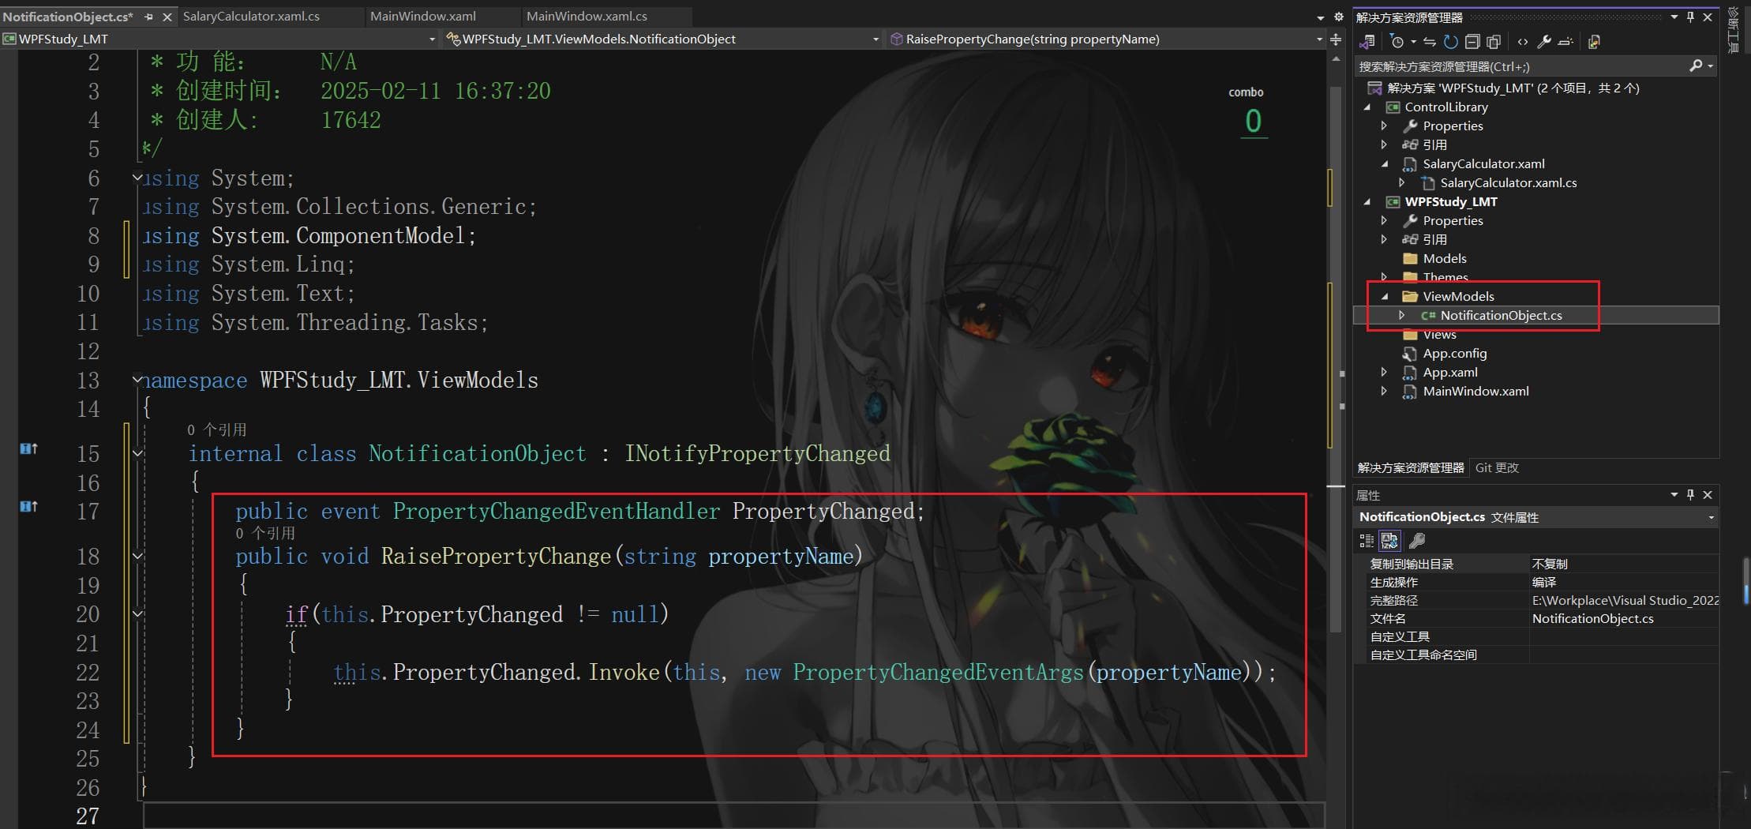Open Properties wrench icon in Solution Explorer toolbar
This screenshot has width=1751, height=829.
point(1544,42)
